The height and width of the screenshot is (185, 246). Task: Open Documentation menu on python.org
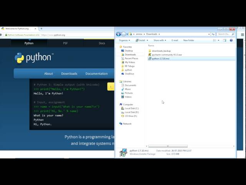coord(96,74)
